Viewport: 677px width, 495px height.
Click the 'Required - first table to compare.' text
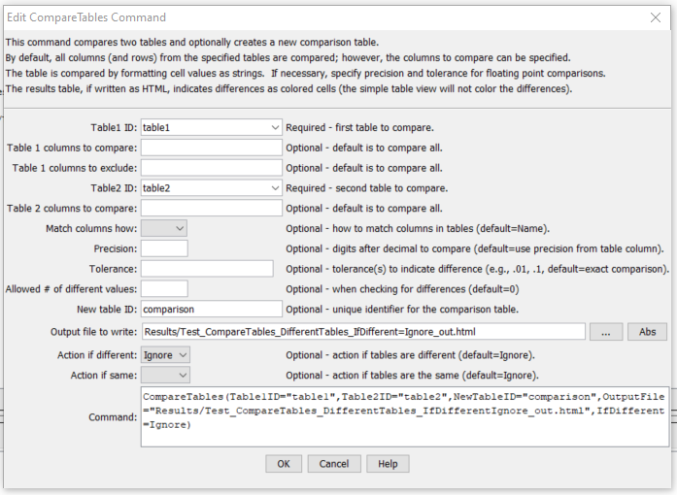click(359, 128)
